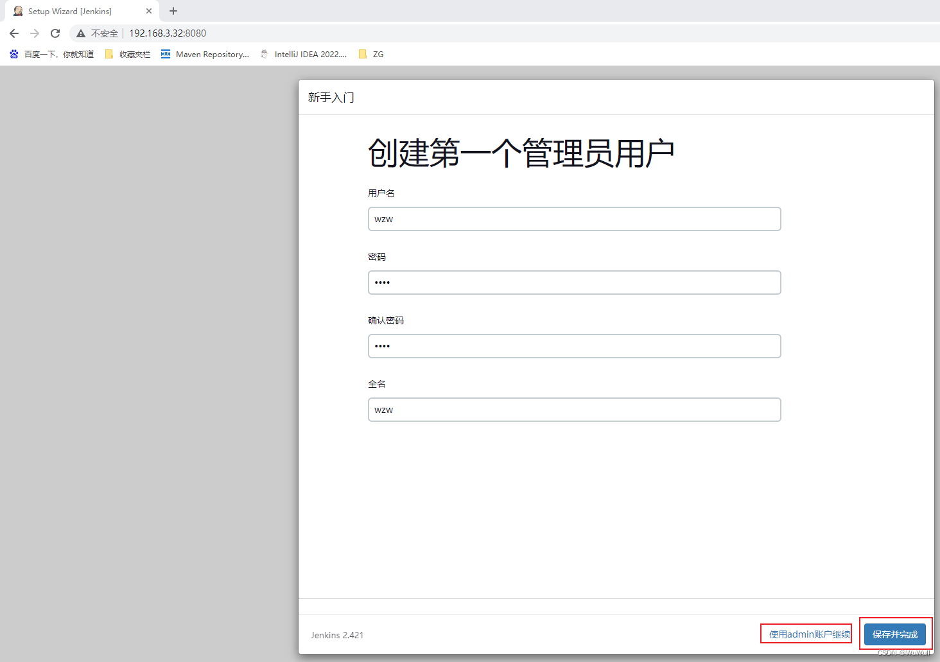Click the 密码 label above the first password field
This screenshot has width=940, height=662.
tap(377, 257)
